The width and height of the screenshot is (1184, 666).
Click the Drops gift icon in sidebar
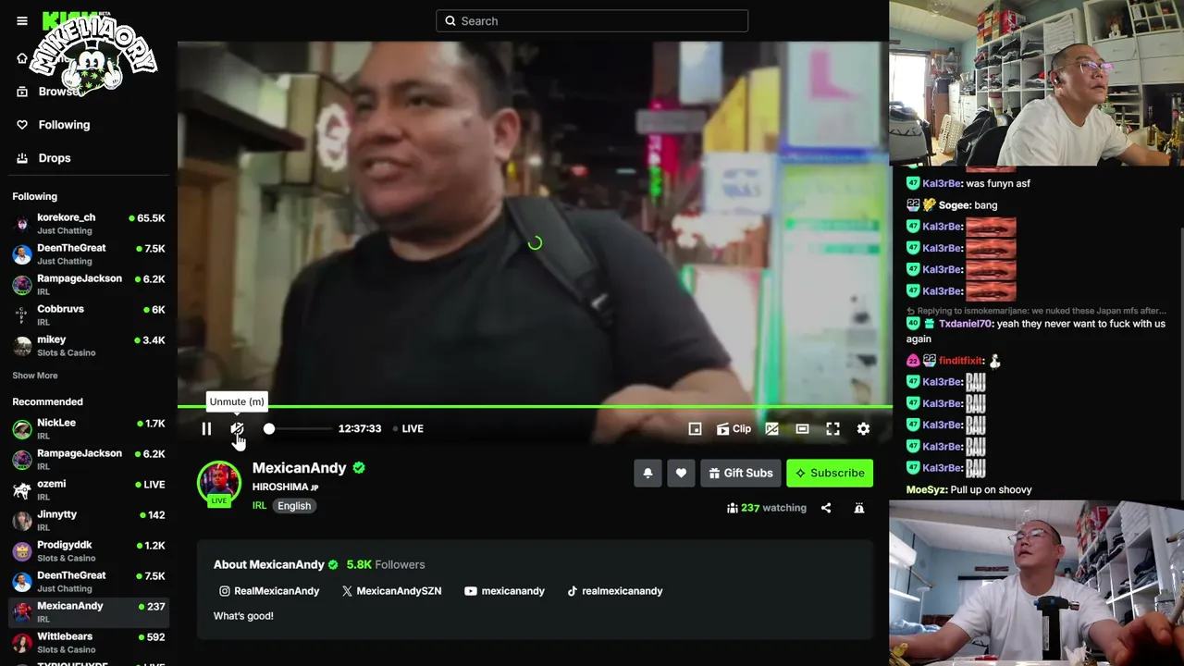point(22,158)
